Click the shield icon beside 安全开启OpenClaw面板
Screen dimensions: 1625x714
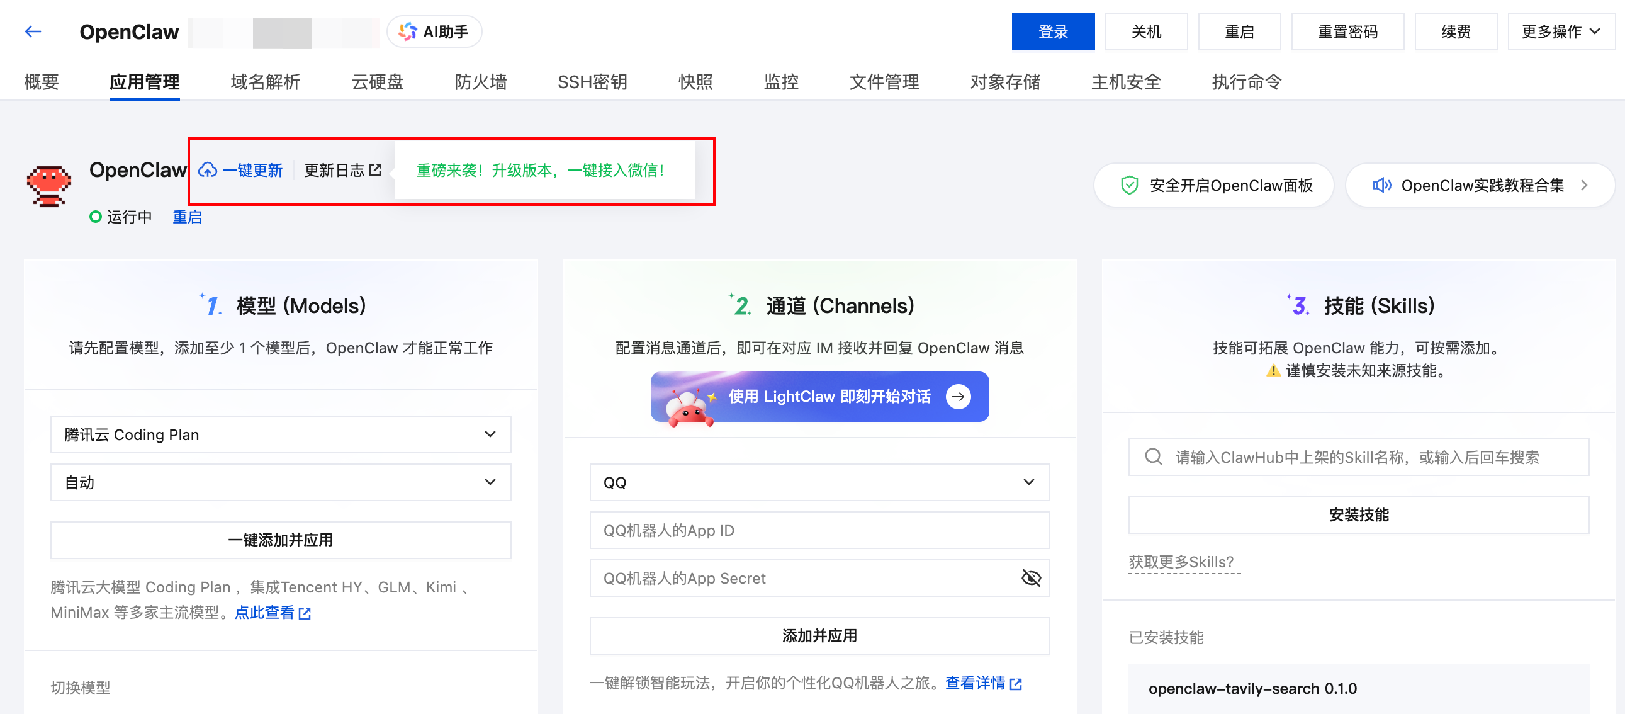click(1129, 185)
